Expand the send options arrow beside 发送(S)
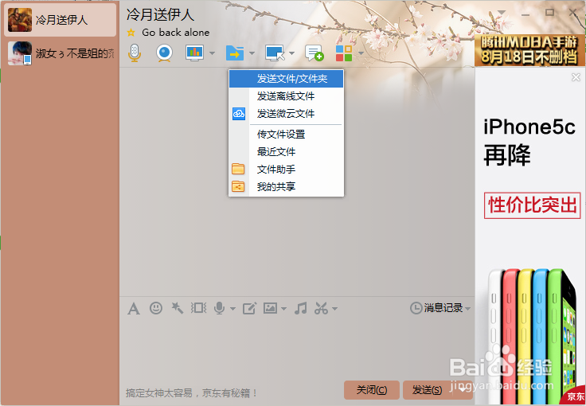586x406 pixels. click(463, 390)
